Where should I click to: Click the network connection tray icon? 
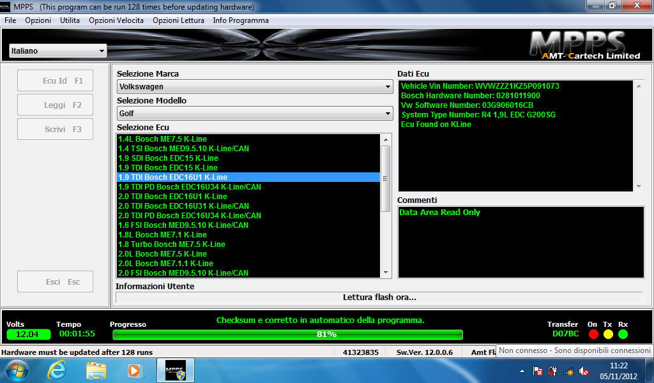[568, 371]
